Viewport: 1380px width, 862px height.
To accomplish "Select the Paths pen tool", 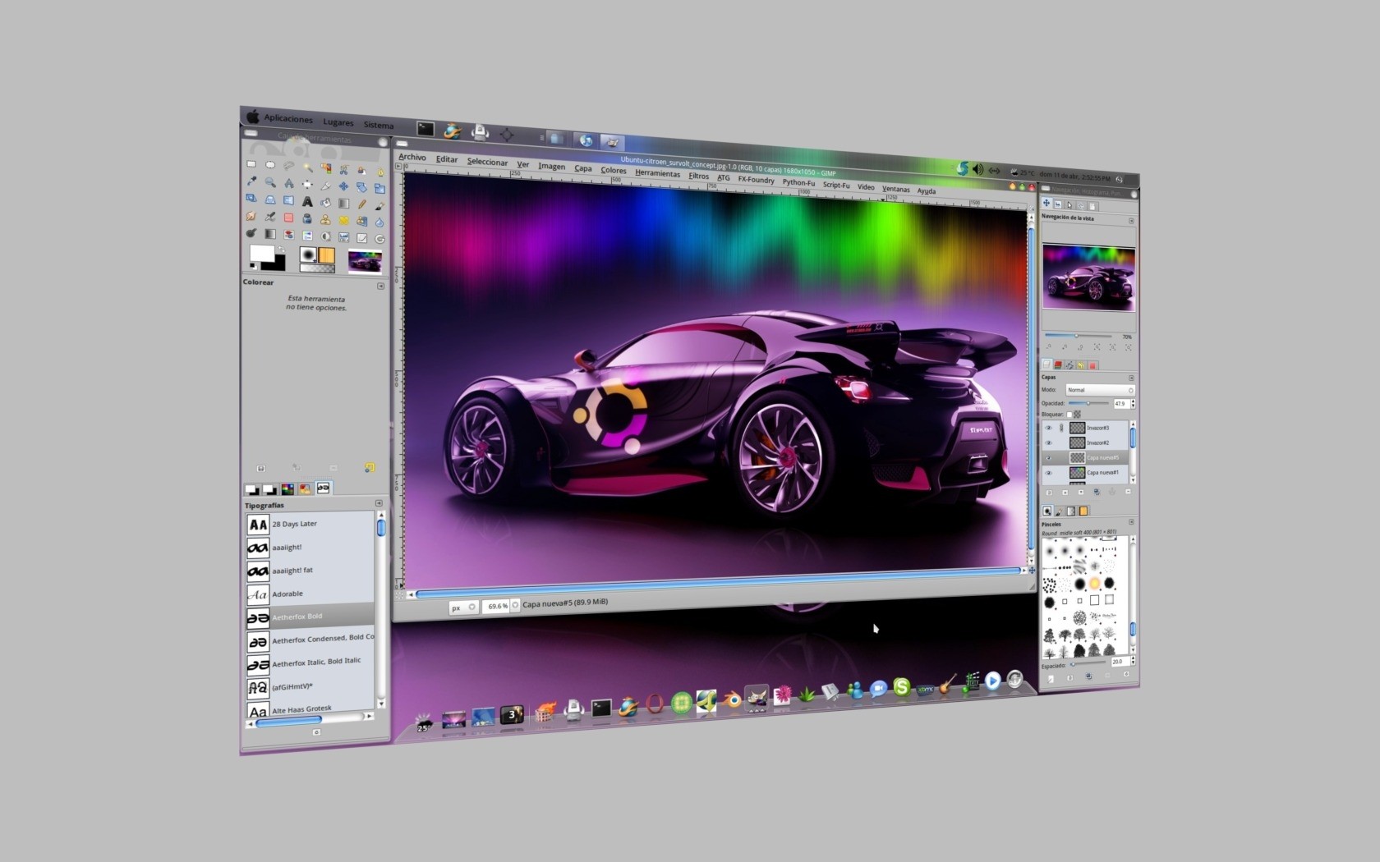I will point(380,172).
